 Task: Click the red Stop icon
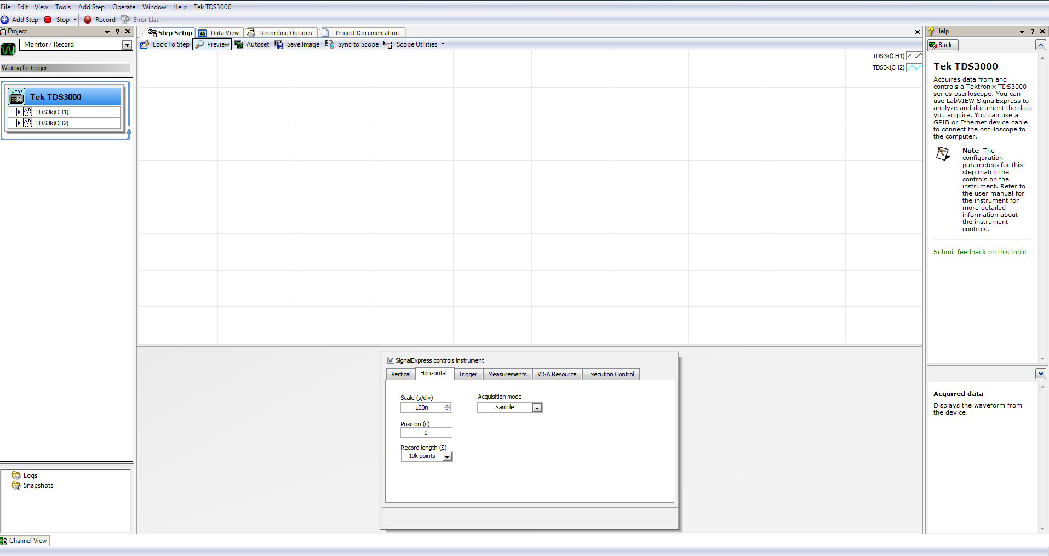pos(48,20)
